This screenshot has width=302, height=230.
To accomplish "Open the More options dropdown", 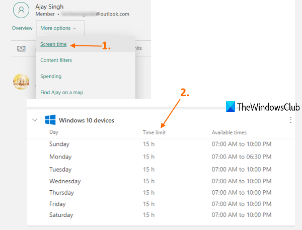I will click(58, 28).
